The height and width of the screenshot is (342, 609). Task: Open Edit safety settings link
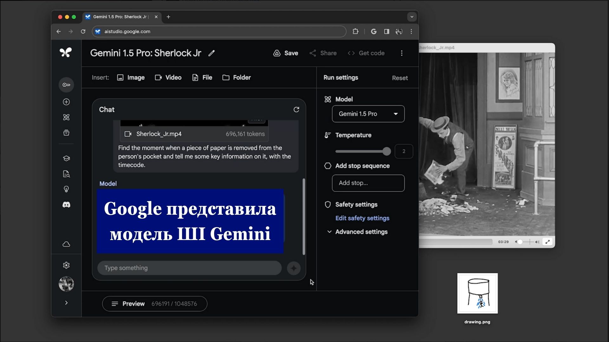coord(362,218)
